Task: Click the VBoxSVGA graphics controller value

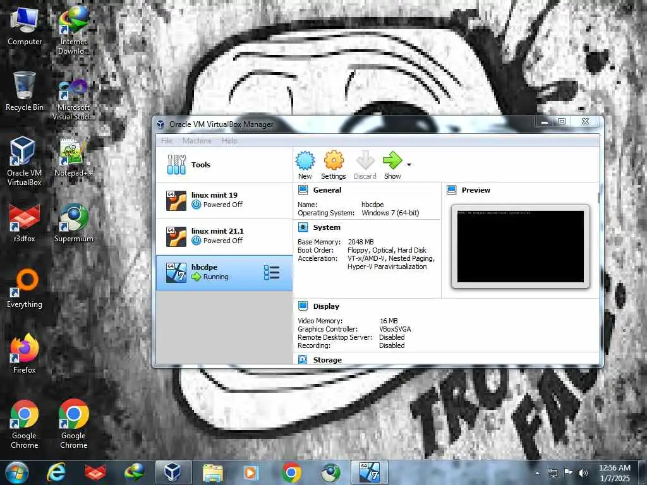Action: (x=395, y=329)
